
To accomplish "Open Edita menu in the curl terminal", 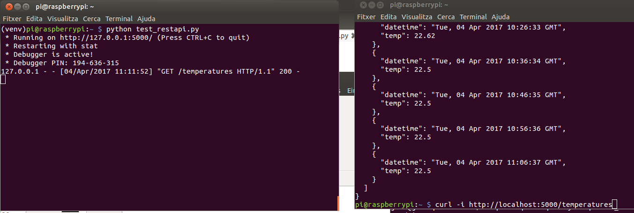I will 389,17.
